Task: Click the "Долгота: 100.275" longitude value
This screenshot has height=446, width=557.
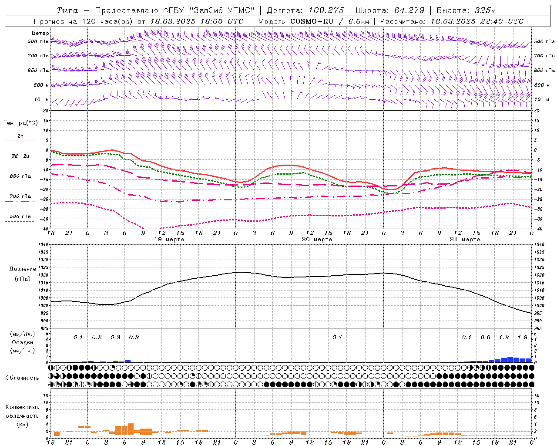Action: pos(305,10)
